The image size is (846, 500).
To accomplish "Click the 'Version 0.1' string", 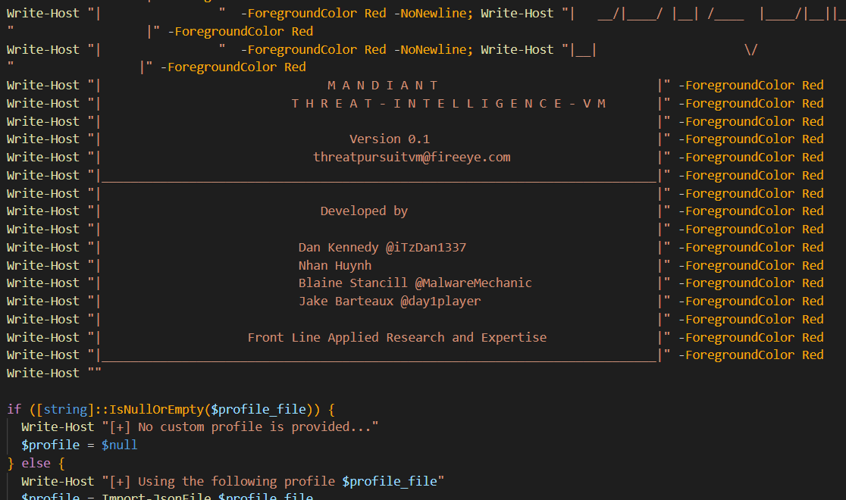I will [390, 139].
